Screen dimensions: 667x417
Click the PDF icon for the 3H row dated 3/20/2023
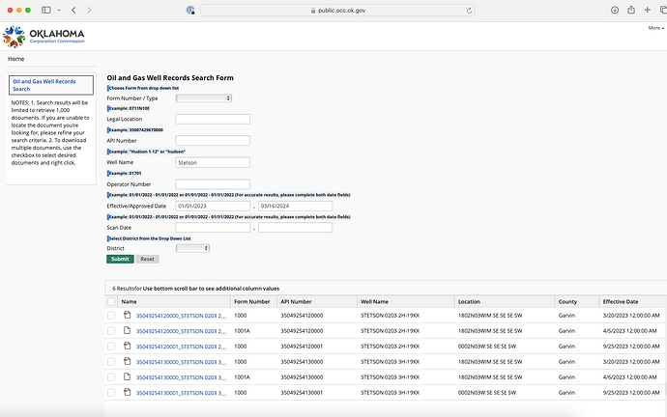click(x=127, y=361)
